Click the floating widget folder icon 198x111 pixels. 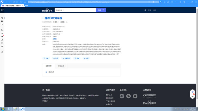click(x=192, y=96)
